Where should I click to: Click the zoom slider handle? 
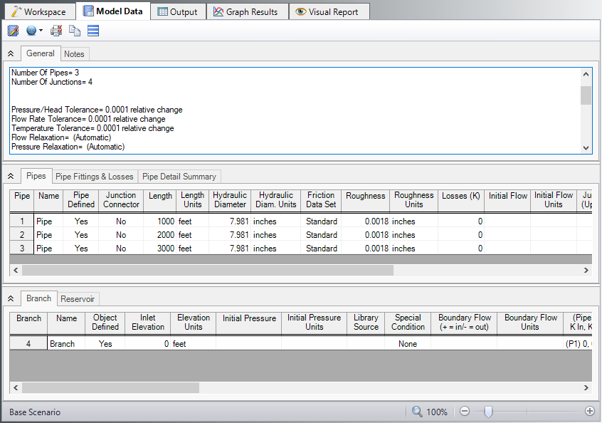coord(487,412)
